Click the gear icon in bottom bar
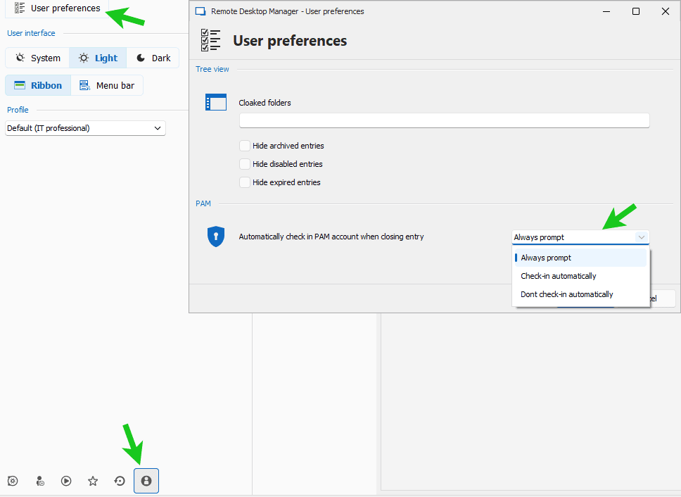The image size is (681, 497). tap(13, 481)
